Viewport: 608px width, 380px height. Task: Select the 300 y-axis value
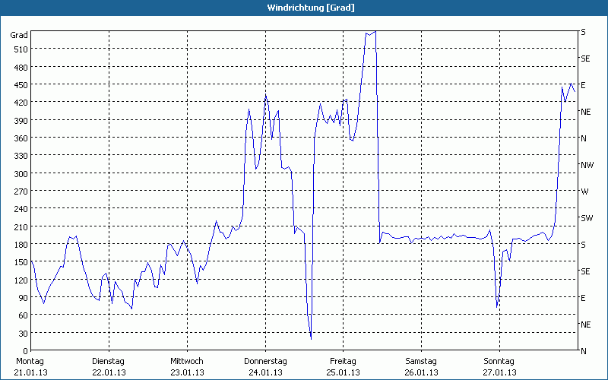coord(21,173)
